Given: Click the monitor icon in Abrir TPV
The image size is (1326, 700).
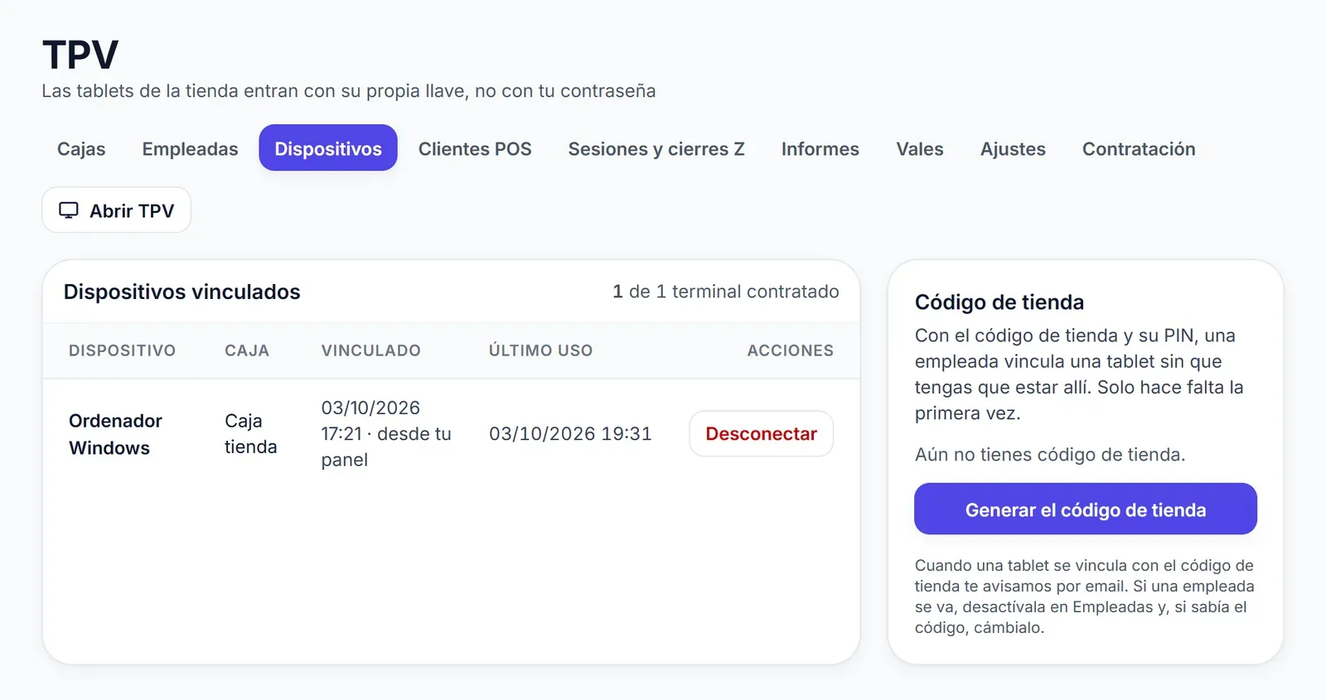Looking at the screenshot, I should [x=69, y=210].
